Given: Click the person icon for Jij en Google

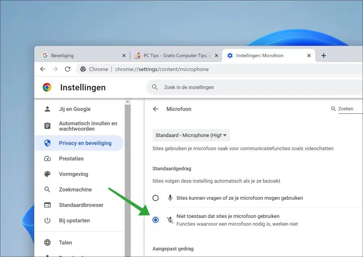Looking at the screenshot, I should point(47,109).
